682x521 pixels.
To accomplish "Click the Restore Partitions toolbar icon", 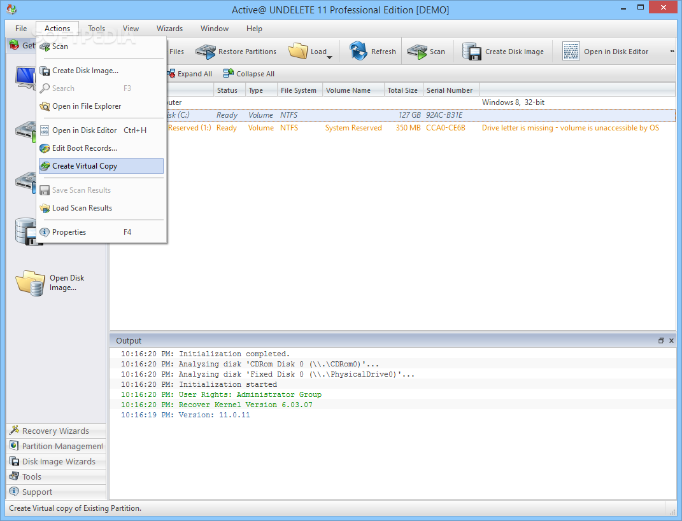I will click(x=205, y=52).
